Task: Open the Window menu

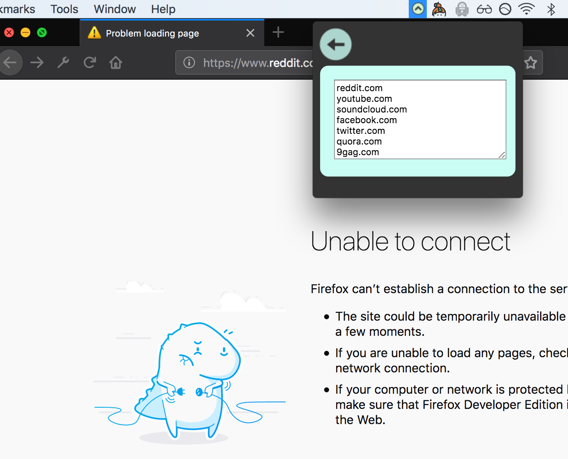Action: click(x=115, y=9)
